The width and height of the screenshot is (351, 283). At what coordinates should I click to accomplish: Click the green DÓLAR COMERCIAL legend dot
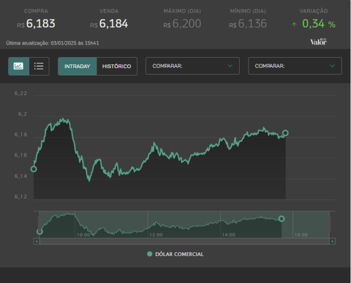tap(150, 254)
